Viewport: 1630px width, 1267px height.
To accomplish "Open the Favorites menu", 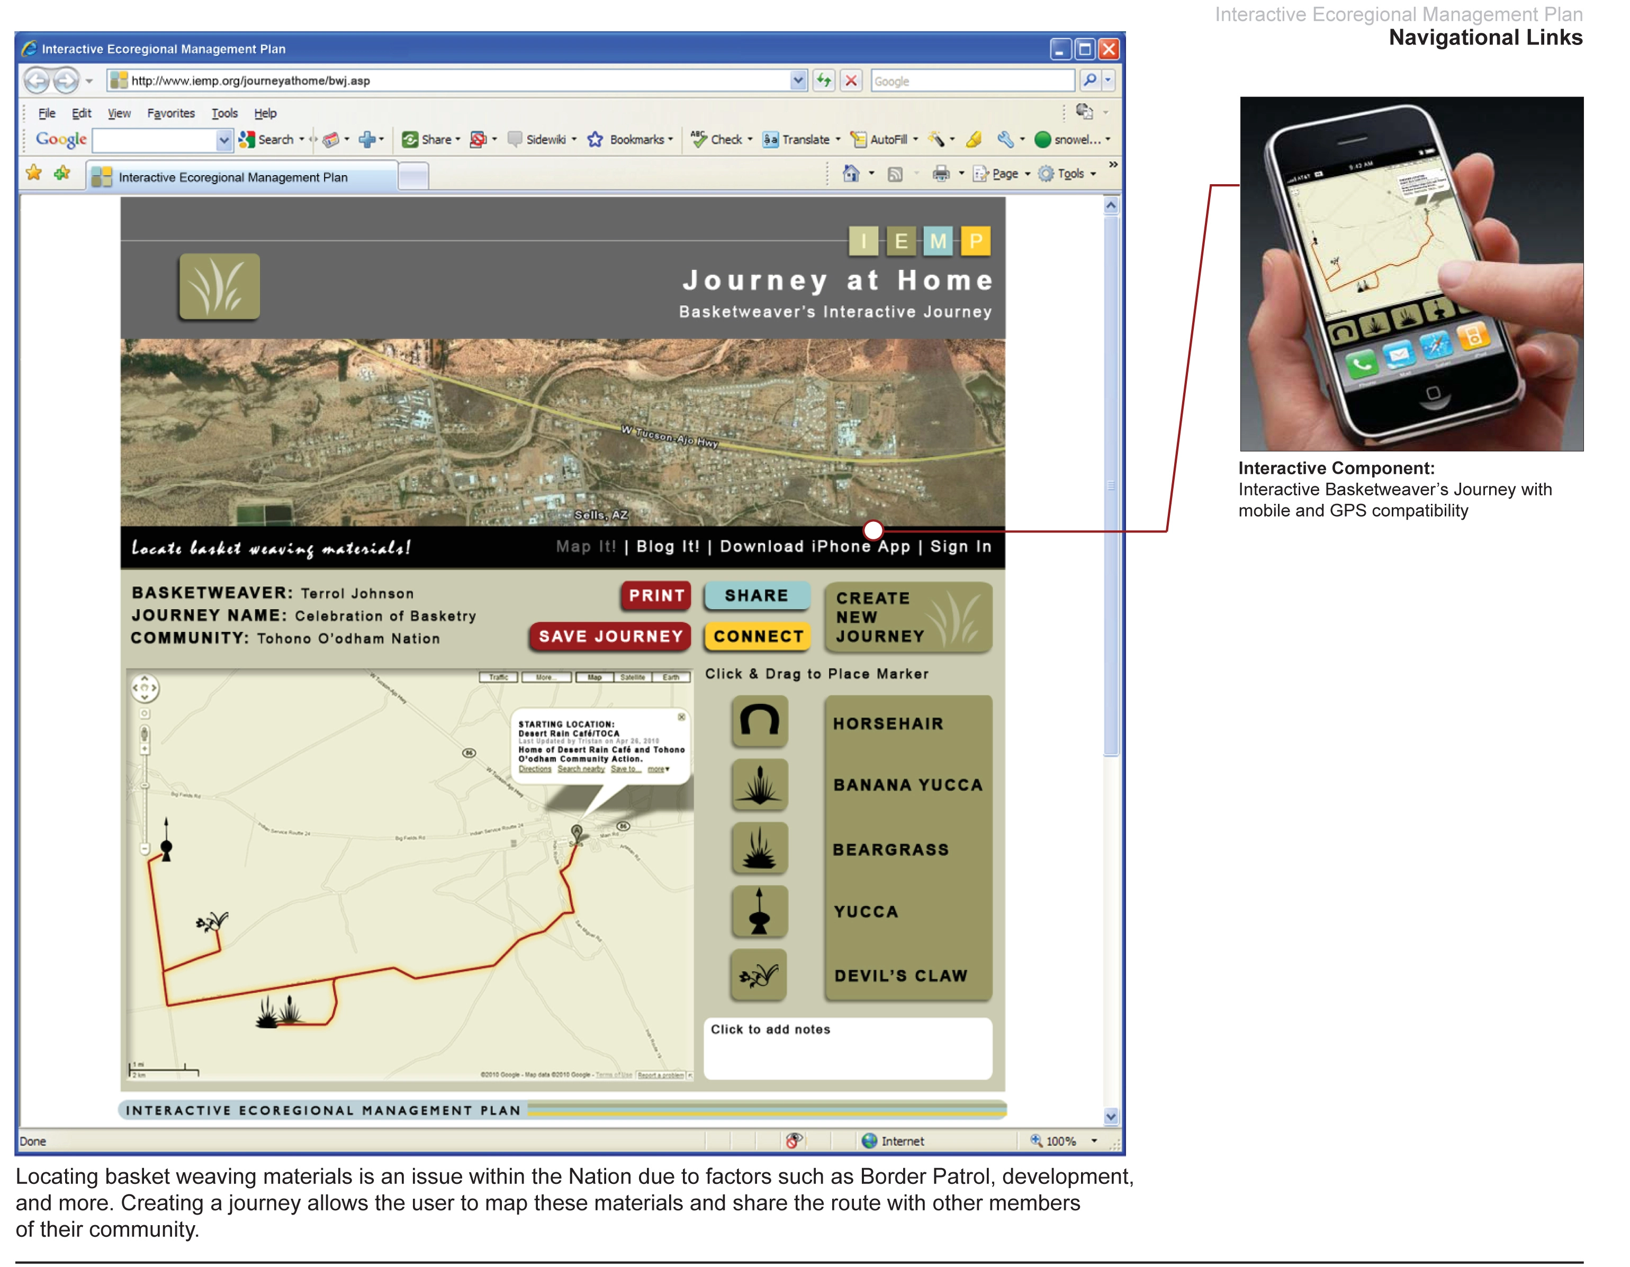I will [x=171, y=113].
